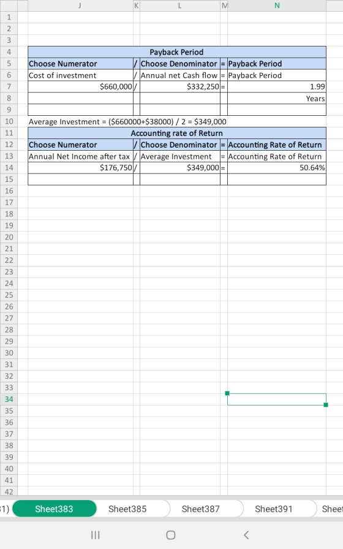The width and height of the screenshot is (343, 549).
Task: Select the Years cell
Action: point(276,99)
